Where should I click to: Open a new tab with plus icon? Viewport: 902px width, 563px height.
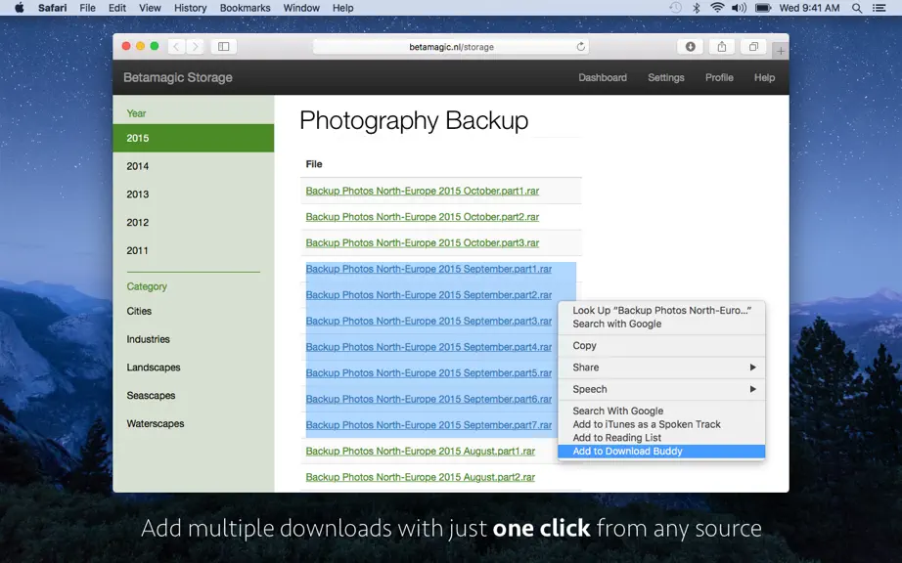pyautogui.click(x=780, y=51)
